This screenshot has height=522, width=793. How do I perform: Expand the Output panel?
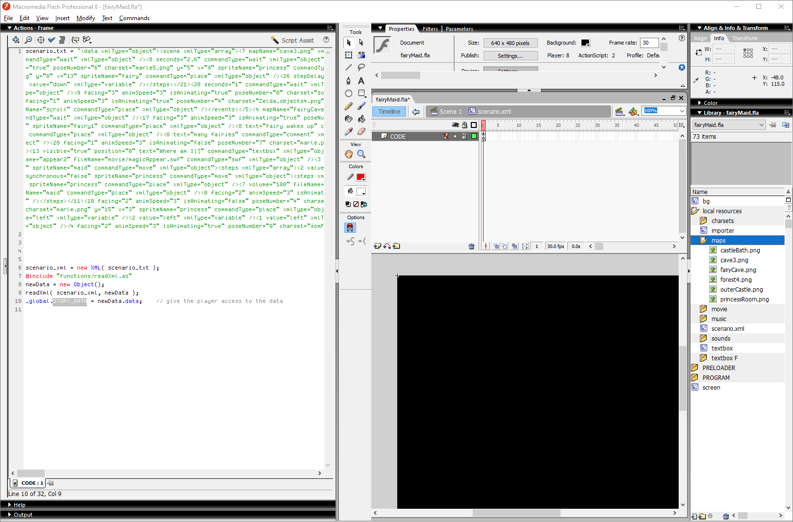(23, 515)
